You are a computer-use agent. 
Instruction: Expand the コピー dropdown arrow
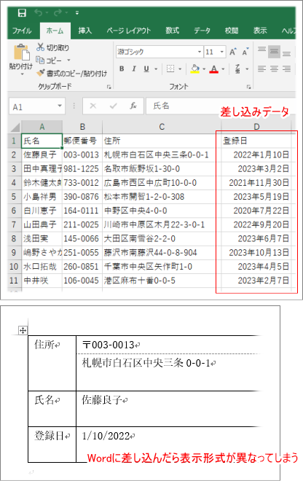[68, 60]
